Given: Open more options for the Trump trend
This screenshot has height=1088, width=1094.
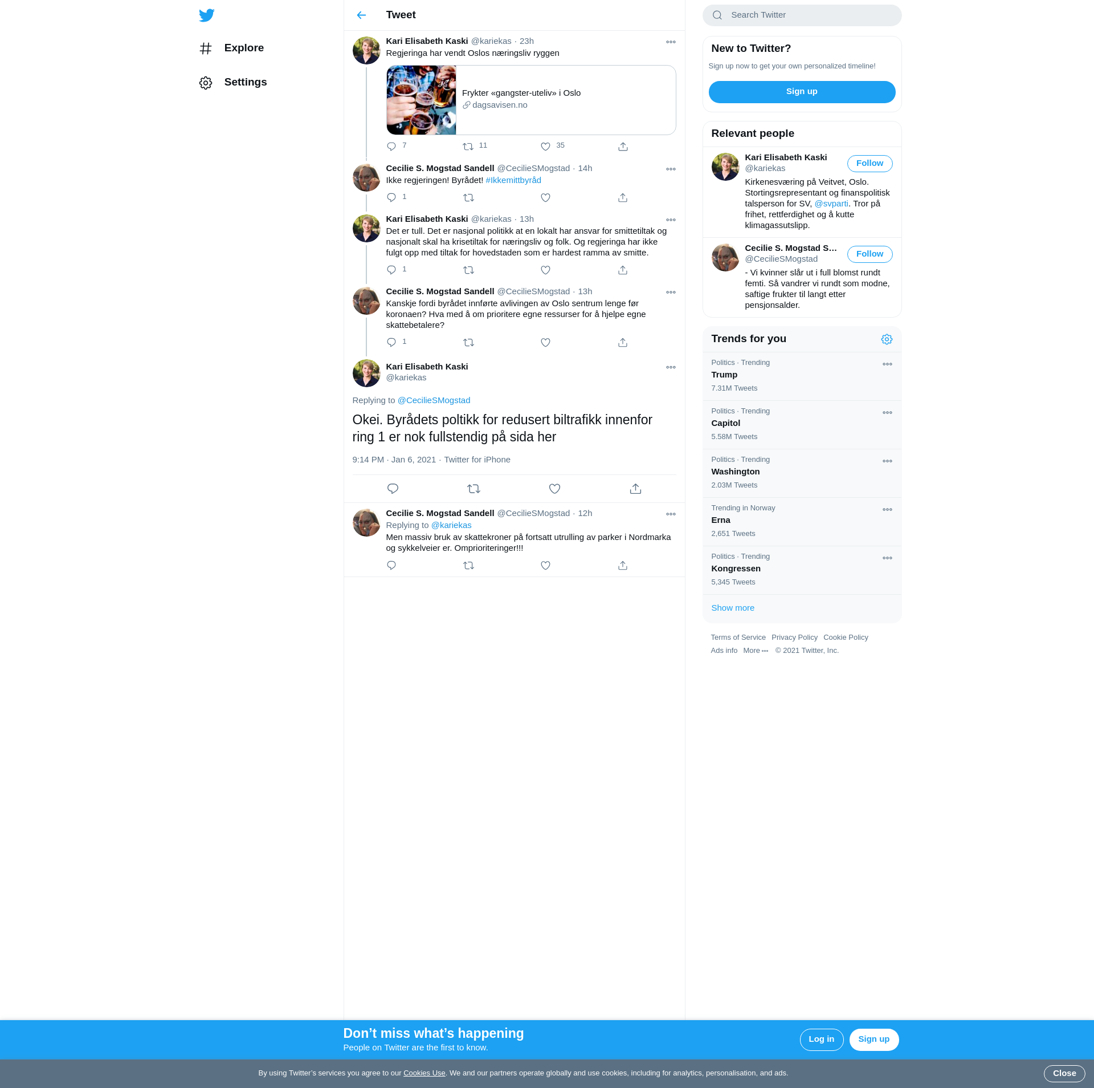Looking at the screenshot, I should click(x=887, y=364).
